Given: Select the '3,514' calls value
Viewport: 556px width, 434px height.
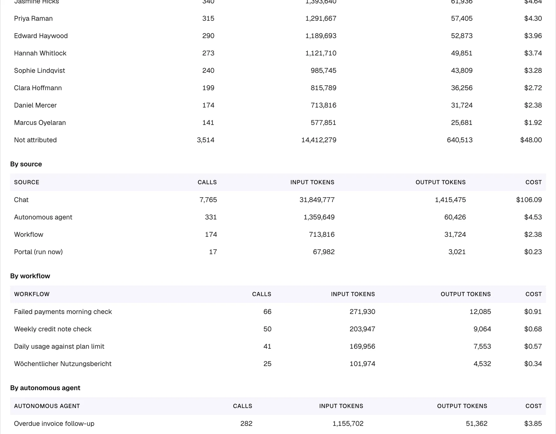Looking at the screenshot, I should [x=205, y=140].
